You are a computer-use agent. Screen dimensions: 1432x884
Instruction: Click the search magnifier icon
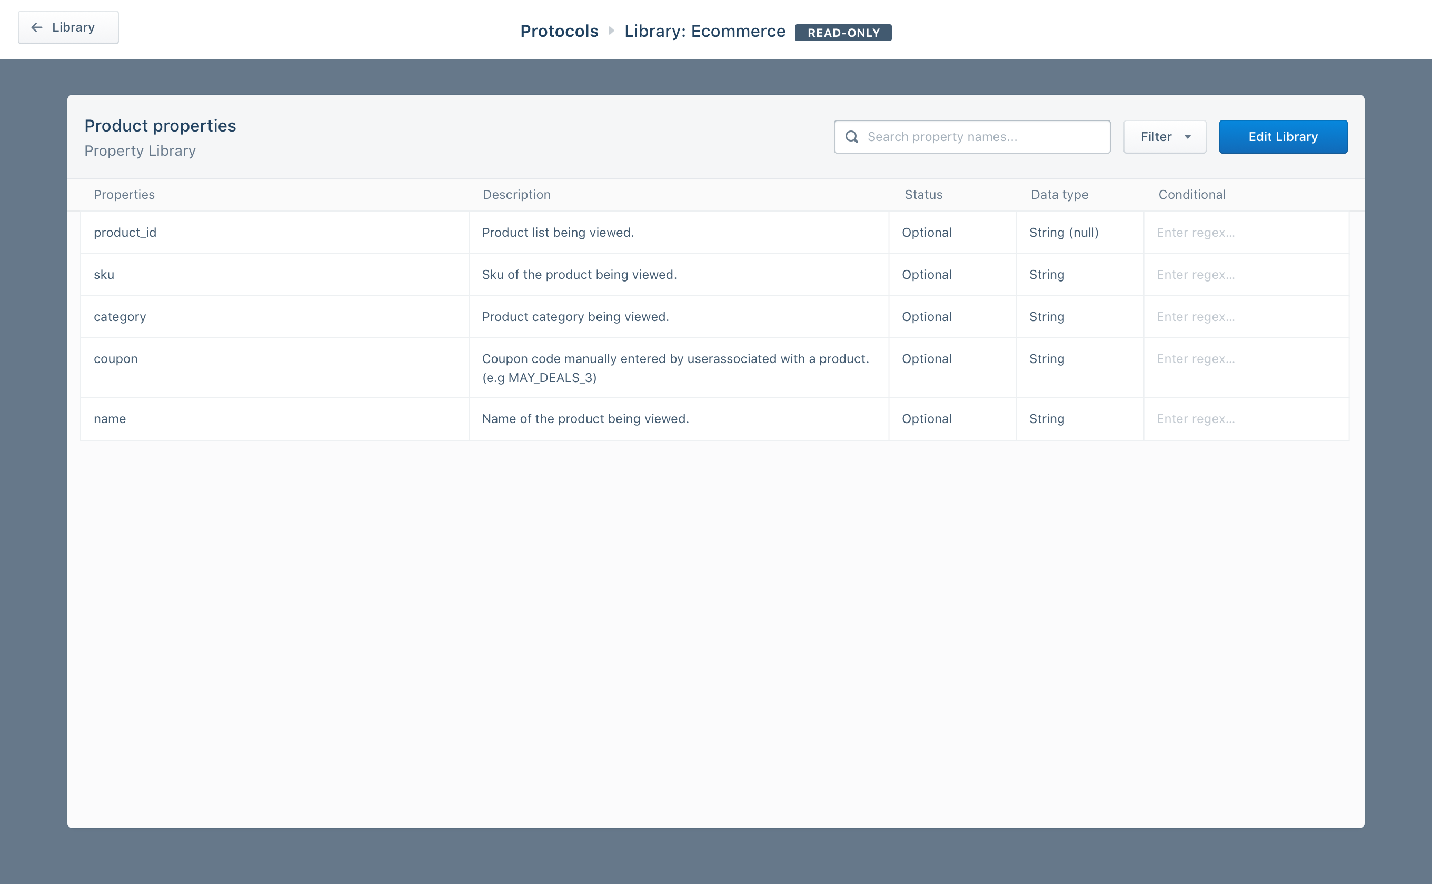pos(852,137)
